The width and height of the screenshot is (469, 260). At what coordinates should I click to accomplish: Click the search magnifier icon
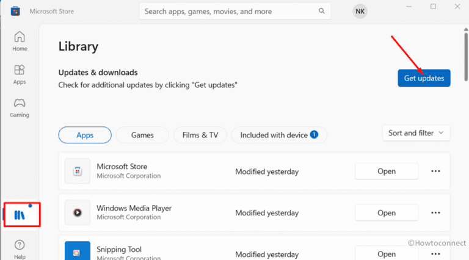click(x=322, y=11)
